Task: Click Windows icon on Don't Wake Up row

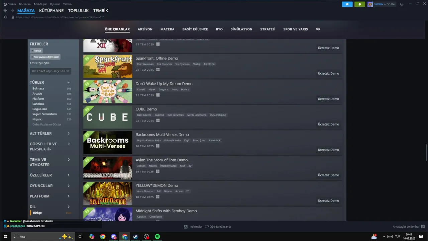Action: (158, 95)
